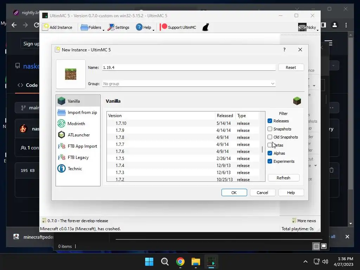This screenshot has height=270, width=360.
Task: Click Cancel in New Instance dialog
Action: [262, 193]
